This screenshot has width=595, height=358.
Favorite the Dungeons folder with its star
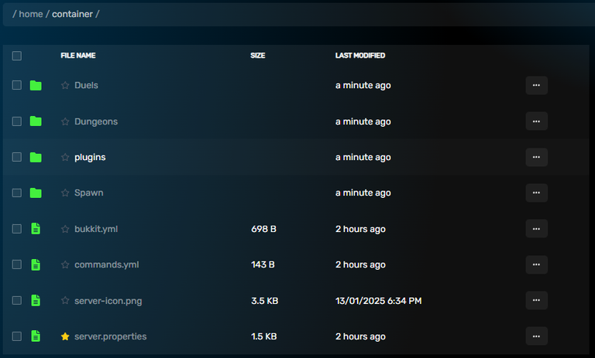65,121
